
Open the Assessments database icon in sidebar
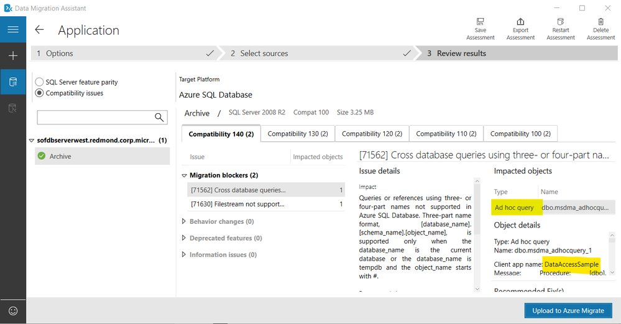coord(13,82)
